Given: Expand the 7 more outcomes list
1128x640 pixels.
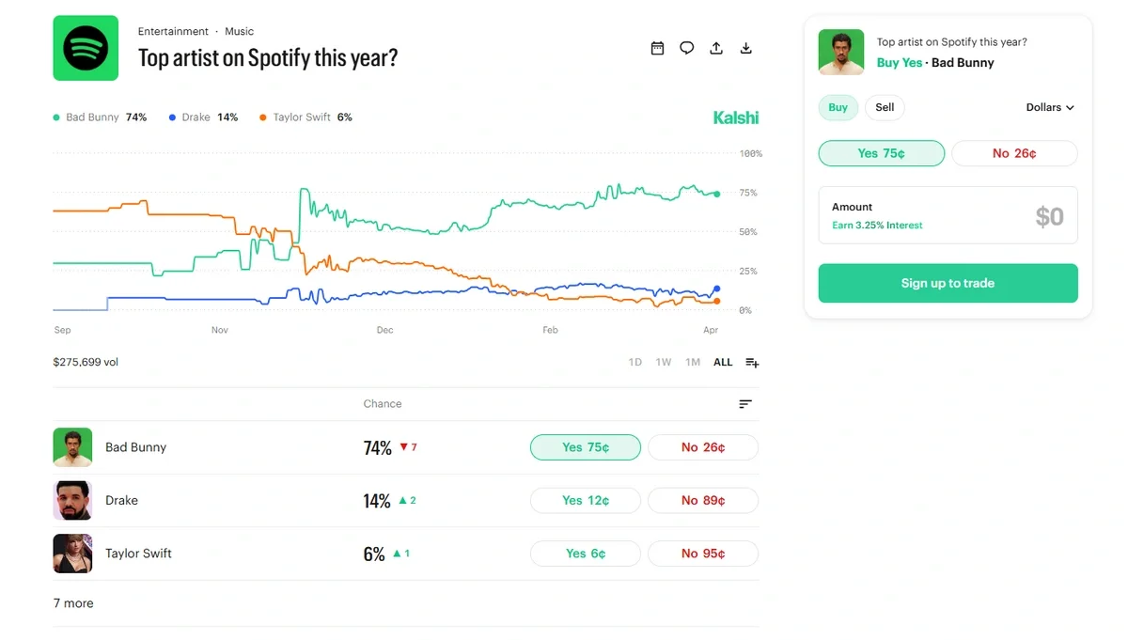Looking at the screenshot, I should (73, 602).
